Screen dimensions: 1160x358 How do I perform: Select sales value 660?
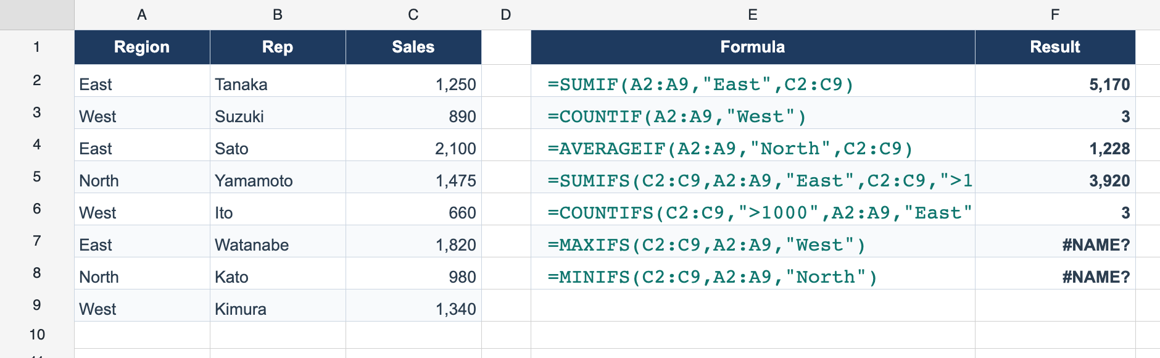pos(413,209)
